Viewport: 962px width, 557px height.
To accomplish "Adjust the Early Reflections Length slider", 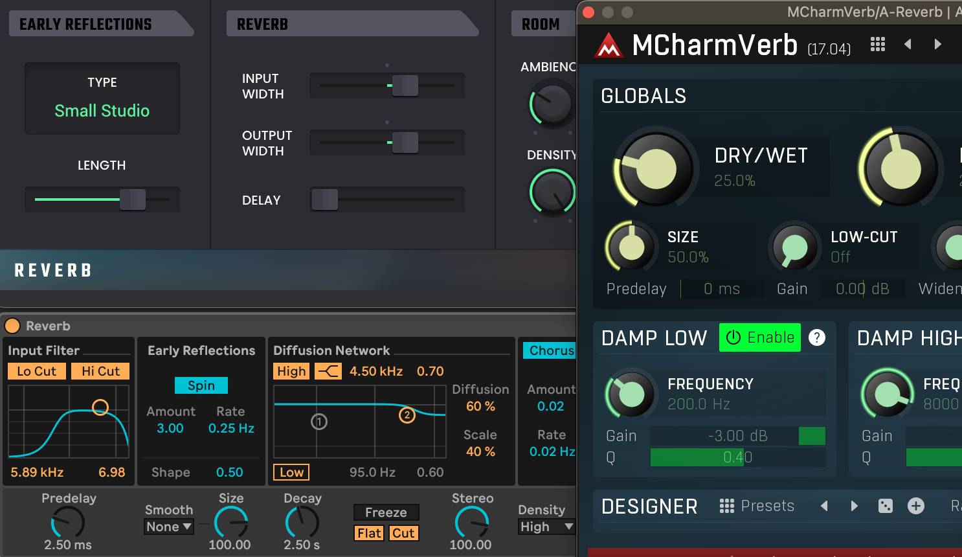I will tap(102, 199).
